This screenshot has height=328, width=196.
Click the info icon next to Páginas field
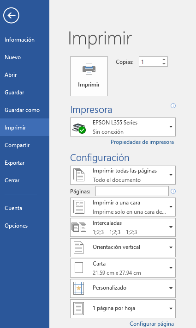(x=173, y=191)
